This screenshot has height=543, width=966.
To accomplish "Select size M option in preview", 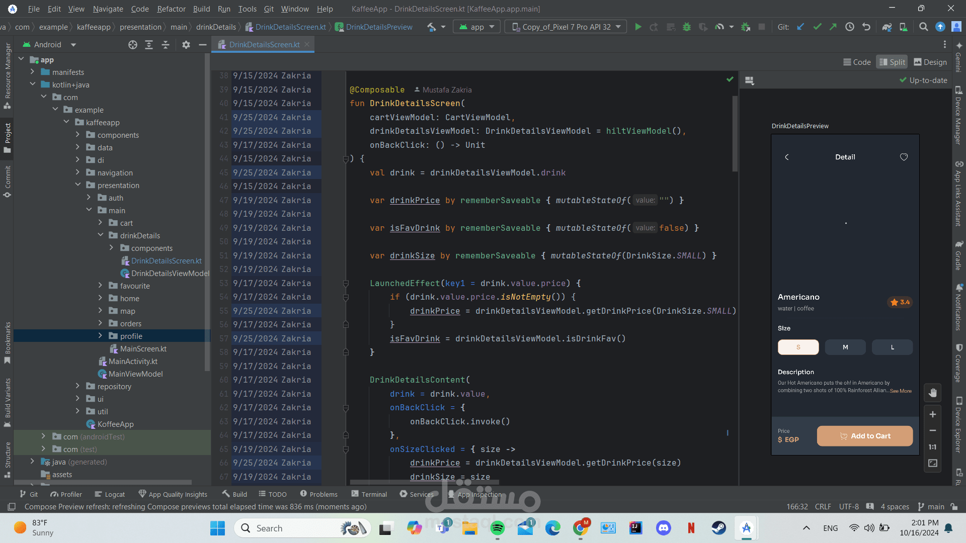I will point(845,347).
